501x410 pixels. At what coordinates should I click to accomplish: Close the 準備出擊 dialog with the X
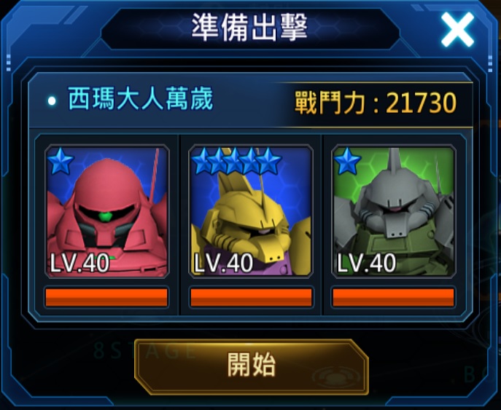457,29
